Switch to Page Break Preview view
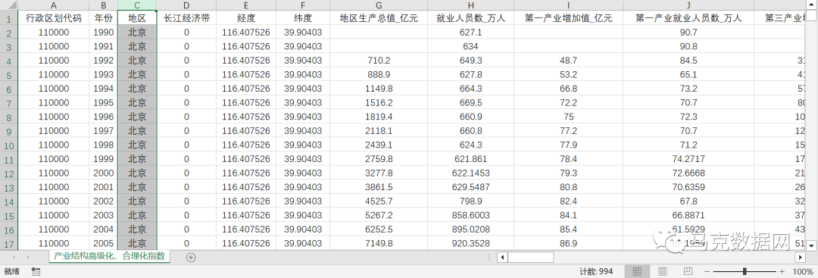The height and width of the screenshot is (278, 818). coord(688,271)
